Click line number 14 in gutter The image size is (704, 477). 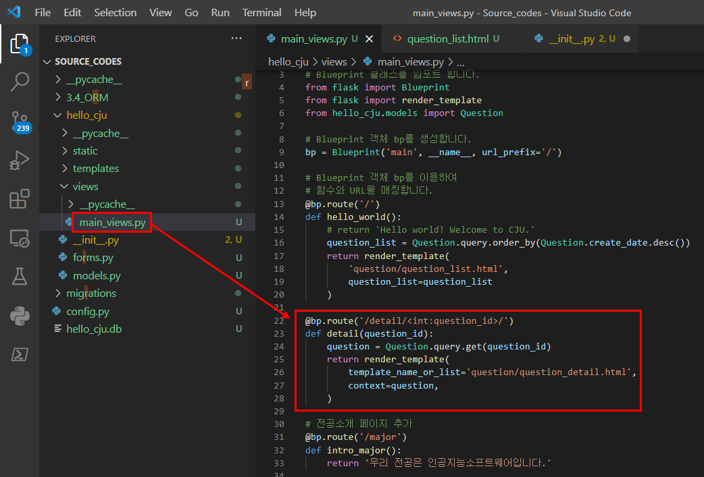coord(279,217)
